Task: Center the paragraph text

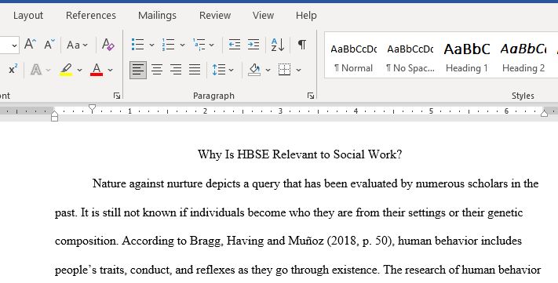Action: (157, 69)
